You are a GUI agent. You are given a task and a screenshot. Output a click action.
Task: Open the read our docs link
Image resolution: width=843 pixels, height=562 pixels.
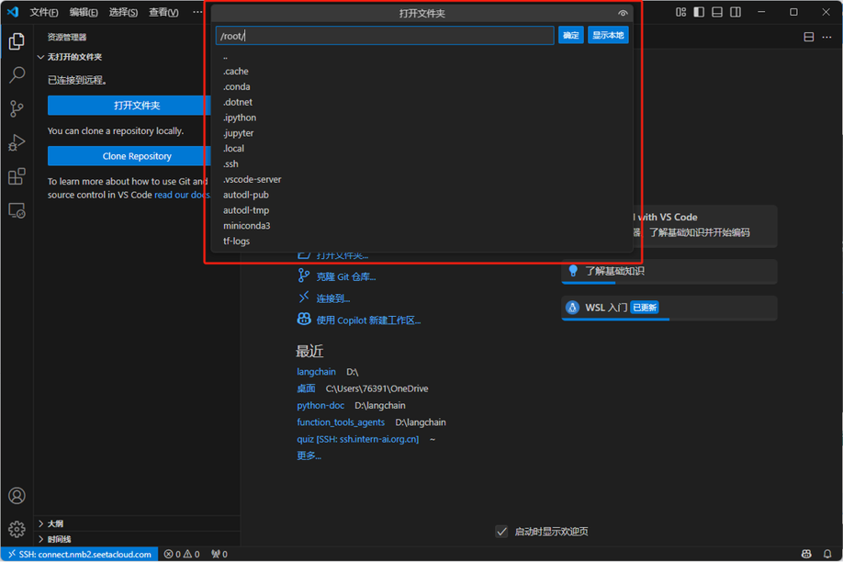(182, 195)
